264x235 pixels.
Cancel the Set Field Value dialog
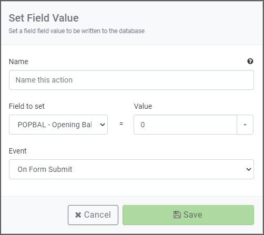coord(93,215)
